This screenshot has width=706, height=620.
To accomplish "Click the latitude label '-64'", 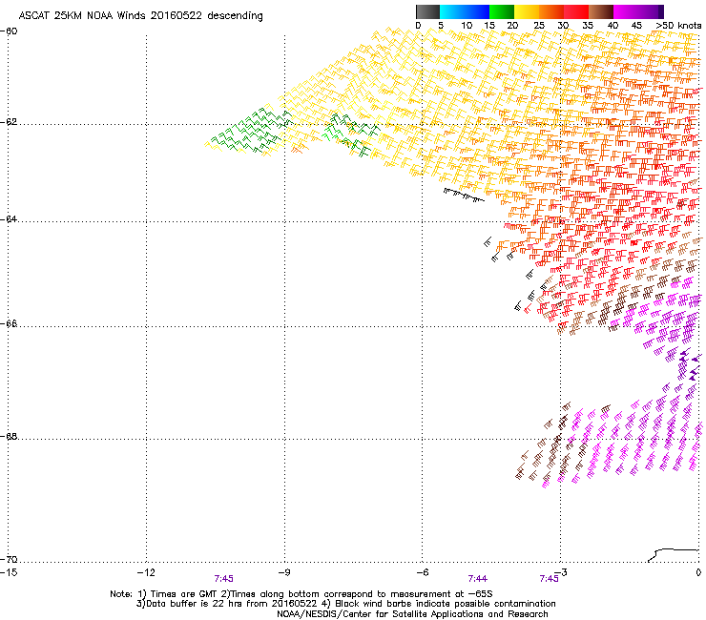I will point(10,219).
